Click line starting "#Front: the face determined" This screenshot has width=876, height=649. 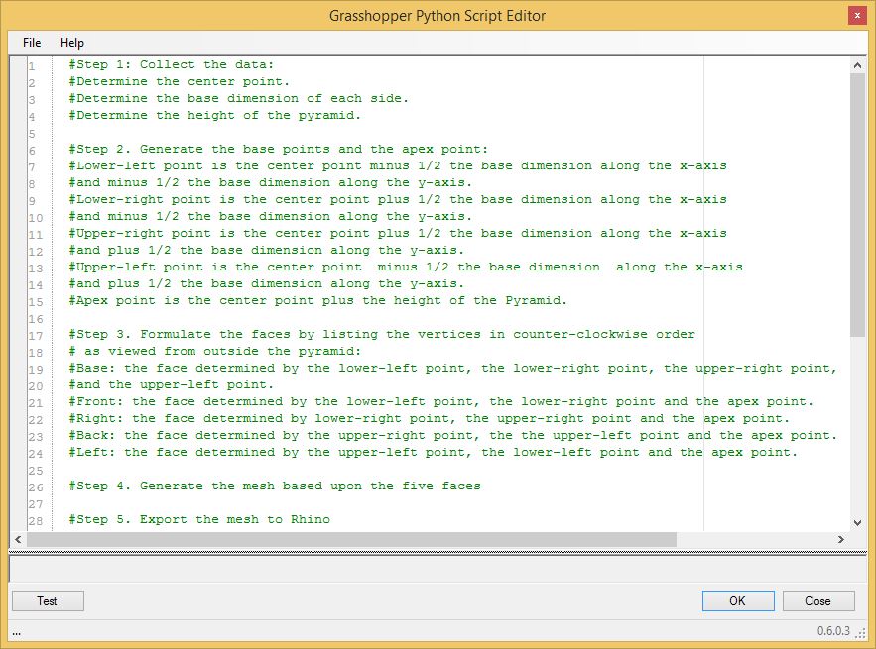tap(441, 402)
